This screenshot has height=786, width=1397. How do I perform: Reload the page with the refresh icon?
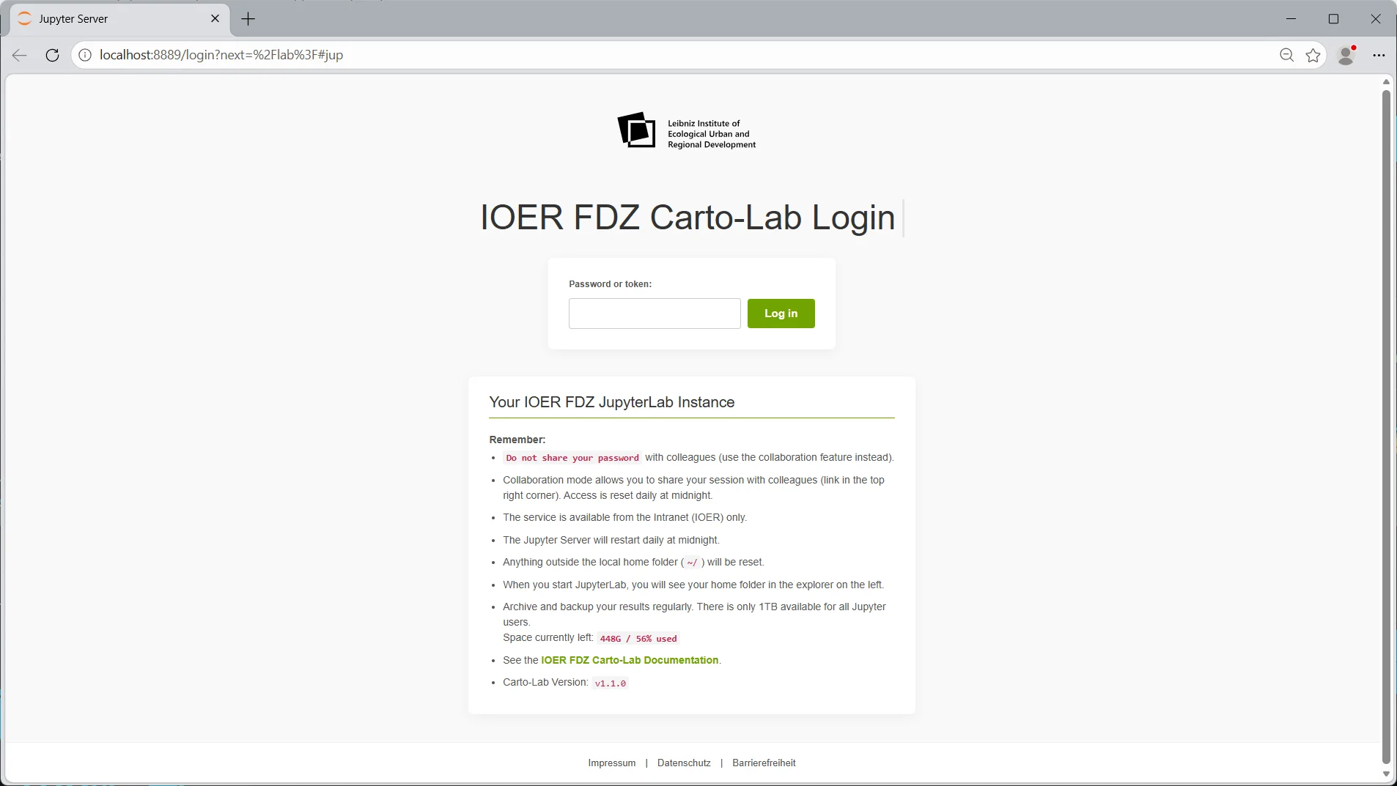pos(52,55)
